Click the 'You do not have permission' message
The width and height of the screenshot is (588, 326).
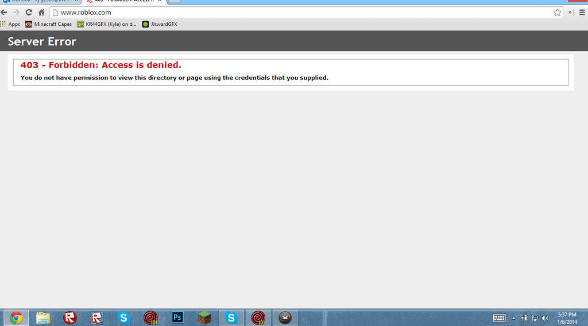pyautogui.click(x=175, y=77)
